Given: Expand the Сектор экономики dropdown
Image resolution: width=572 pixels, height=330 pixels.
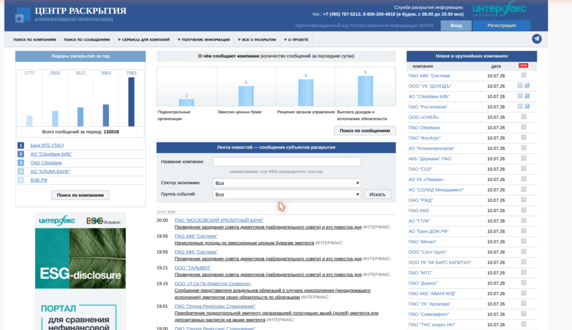Looking at the screenshot, I should [x=287, y=183].
